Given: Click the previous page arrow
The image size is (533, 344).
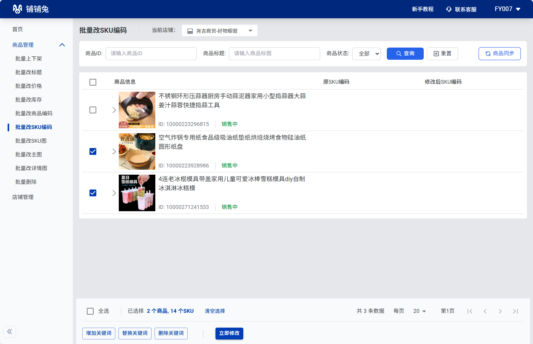Looking at the screenshot, I should point(485,311).
